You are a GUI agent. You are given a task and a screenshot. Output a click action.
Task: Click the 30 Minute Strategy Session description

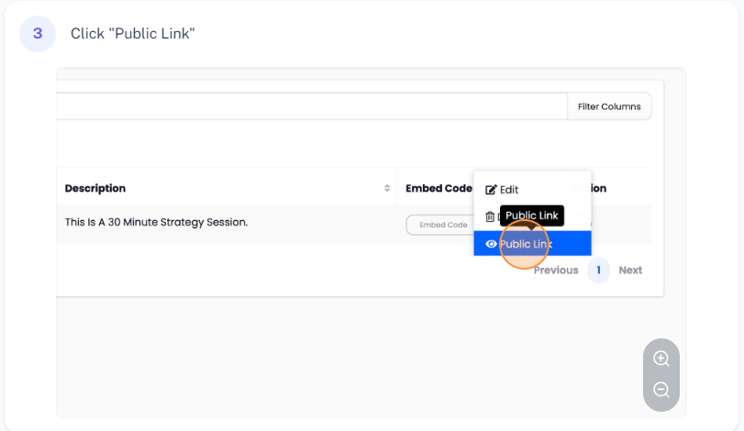point(156,222)
